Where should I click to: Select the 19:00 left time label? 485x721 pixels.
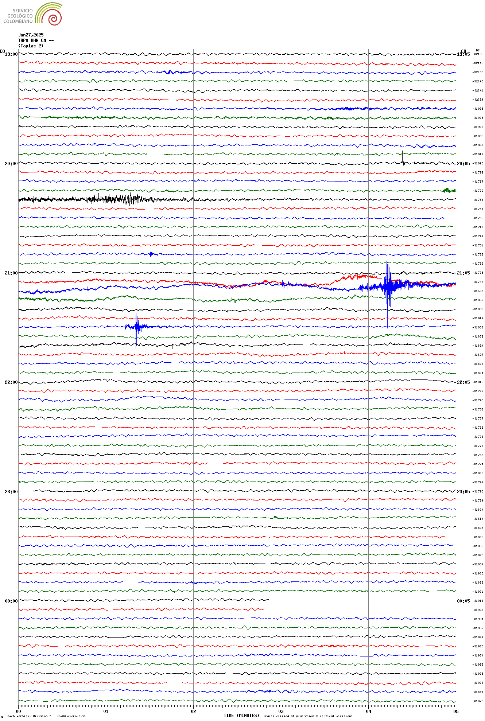click(11, 54)
